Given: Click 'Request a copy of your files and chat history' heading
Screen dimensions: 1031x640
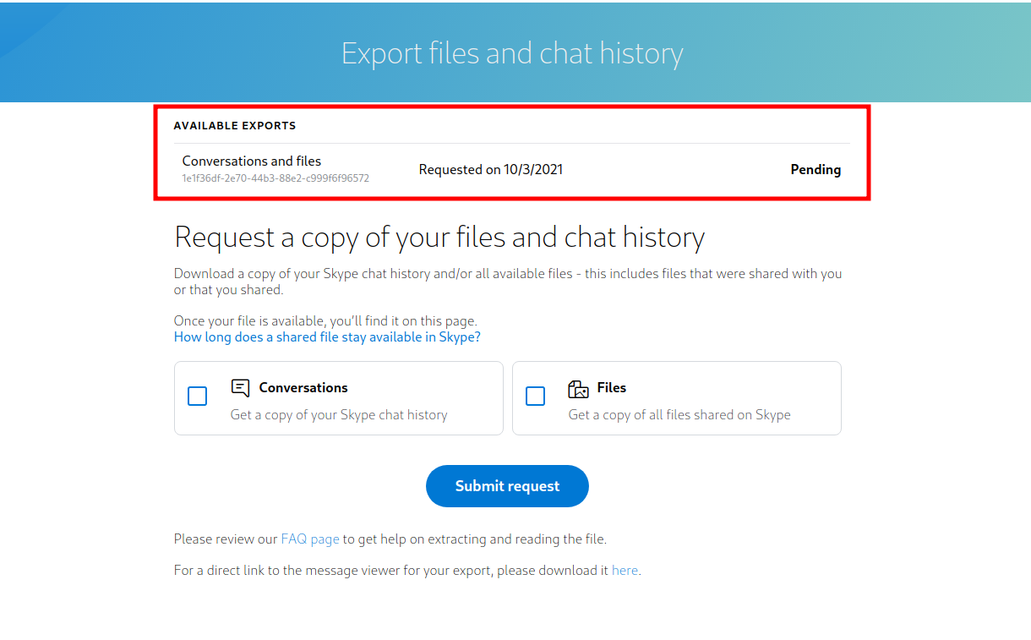Looking at the screenshot, I should click(439, 237).
